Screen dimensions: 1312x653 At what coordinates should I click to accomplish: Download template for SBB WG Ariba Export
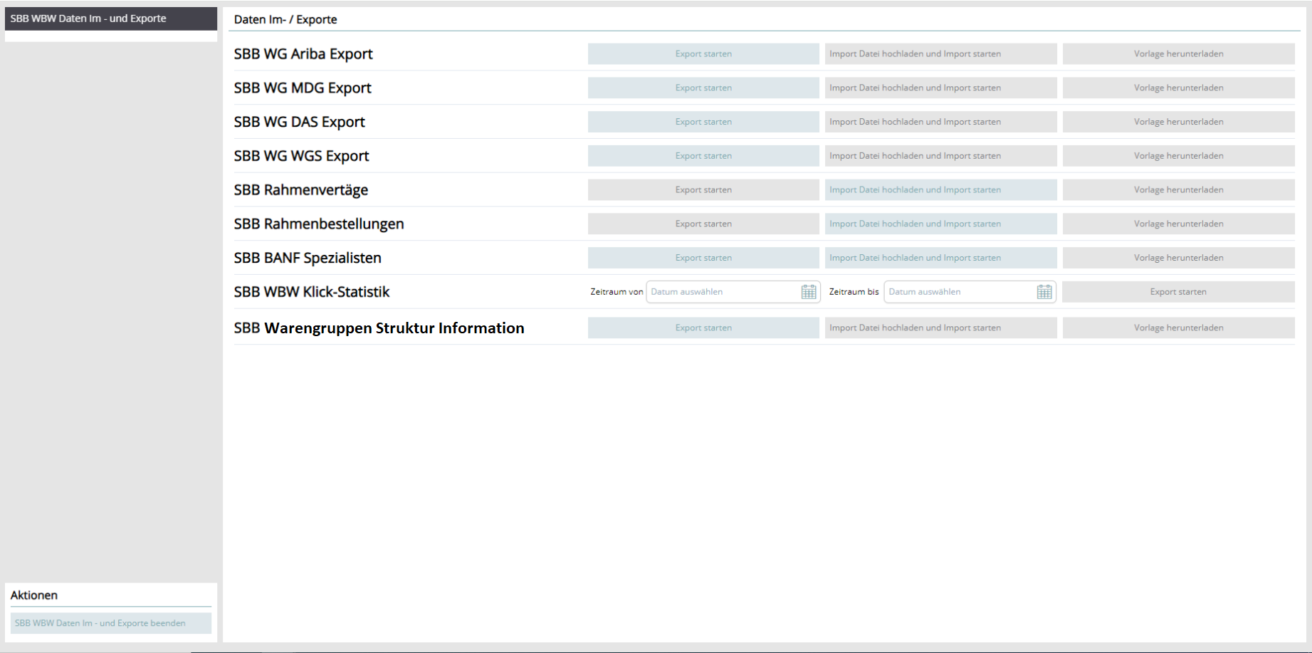click(1178, 54)
